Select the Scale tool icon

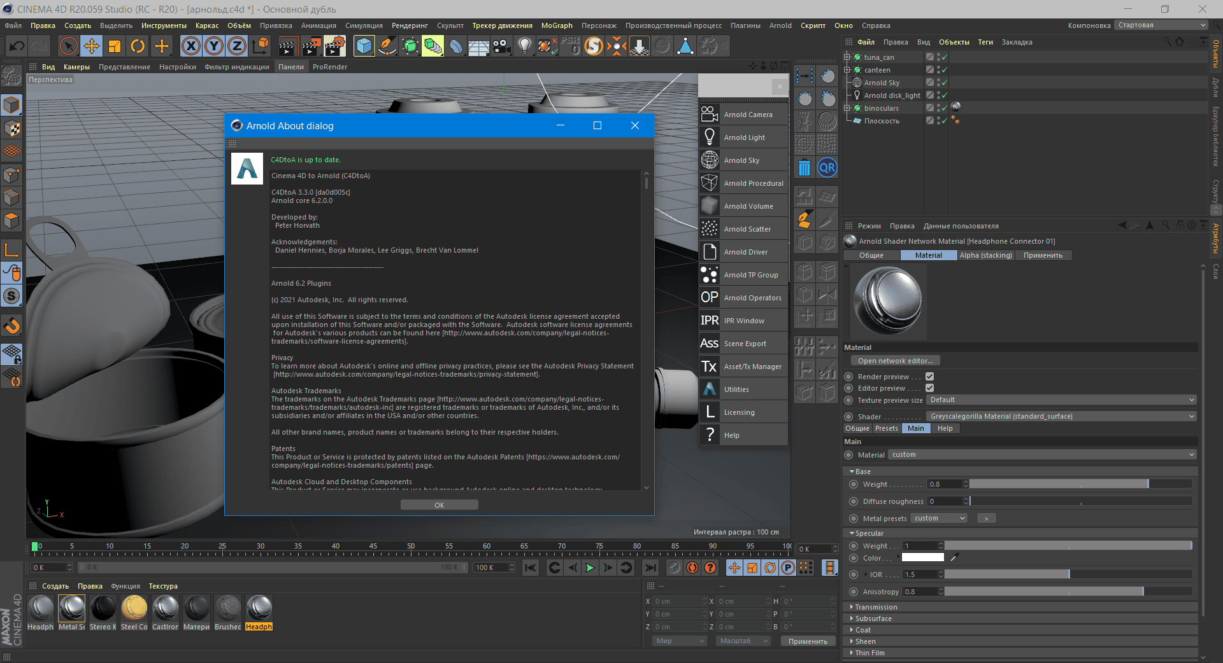point(115,46)
